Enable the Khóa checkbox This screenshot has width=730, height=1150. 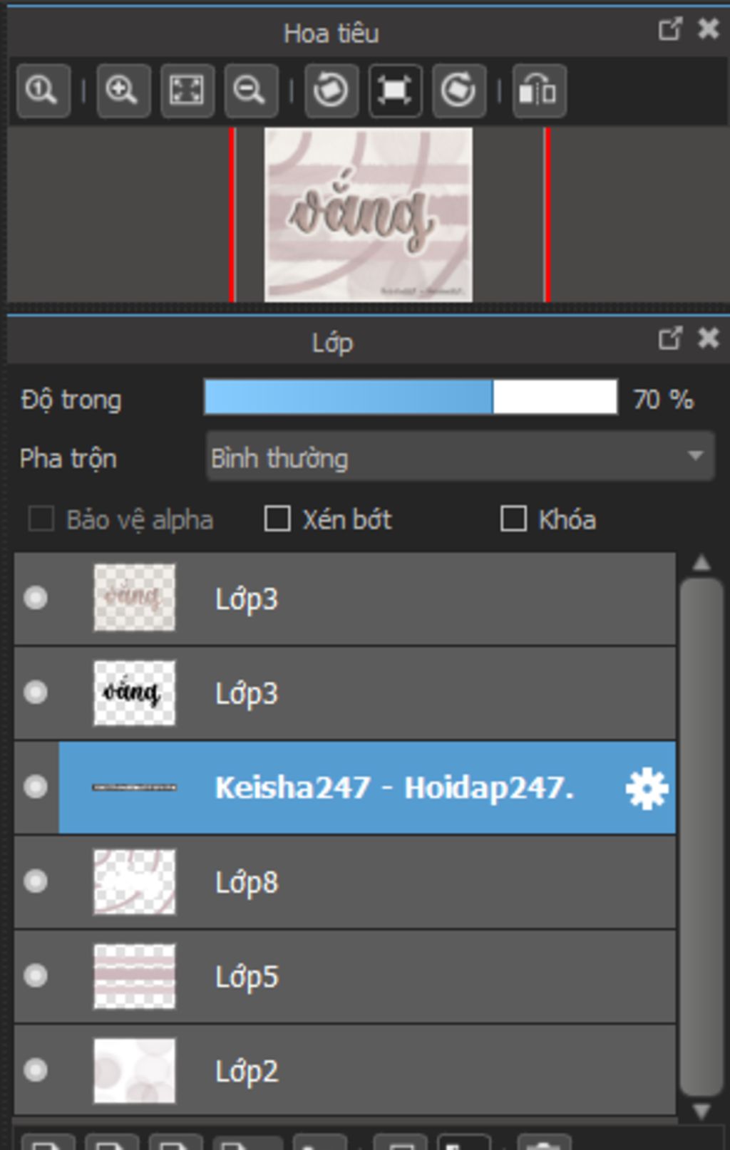click(513, 519)
